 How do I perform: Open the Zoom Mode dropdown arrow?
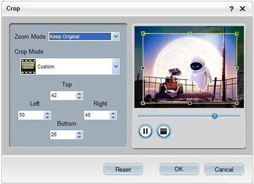pos(116,36)
